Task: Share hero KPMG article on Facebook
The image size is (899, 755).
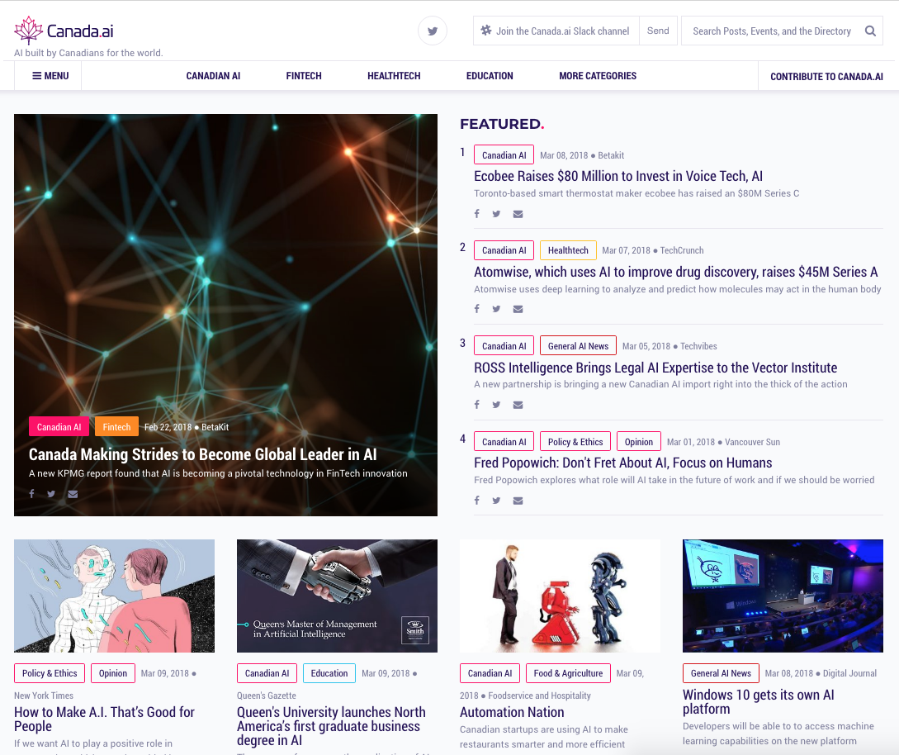Action: pyautogui.click(x=32, y=494)
